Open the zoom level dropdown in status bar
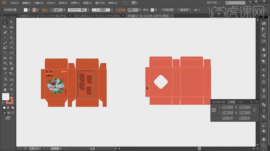 click(x=40, y=148)
